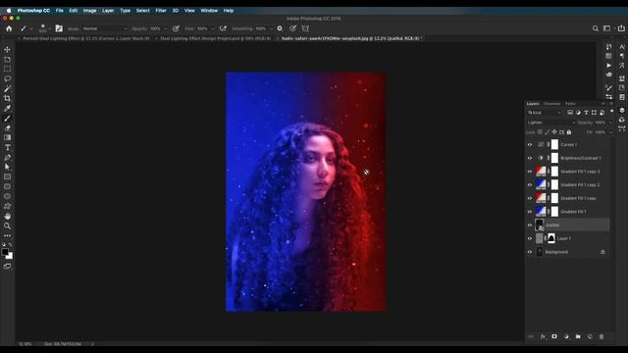
Task: Hide the Gradient Fill 1 copy layer
Action: (530, 198)
